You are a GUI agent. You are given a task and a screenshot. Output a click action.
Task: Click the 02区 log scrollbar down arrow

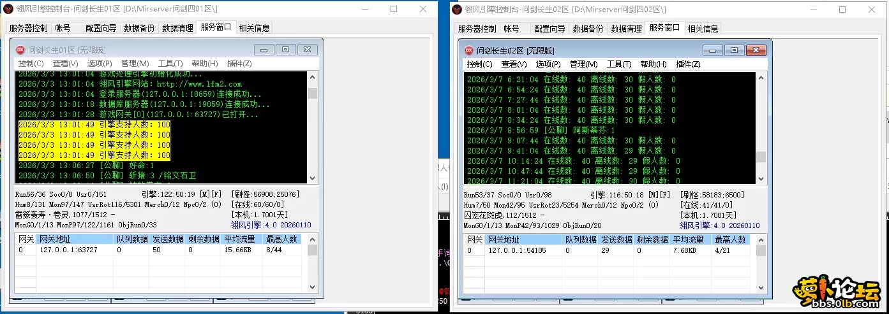pyautogui.click(x=761, y=180)
